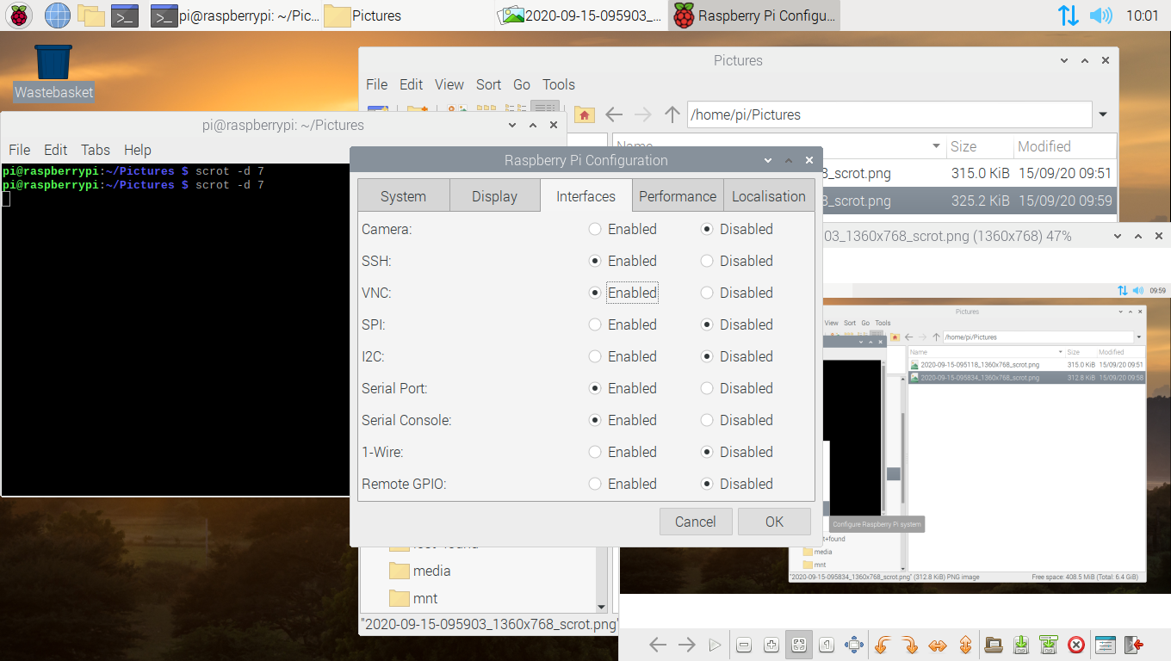
Task: Select the mnt folder in sidebar
Action: (413, 598)
